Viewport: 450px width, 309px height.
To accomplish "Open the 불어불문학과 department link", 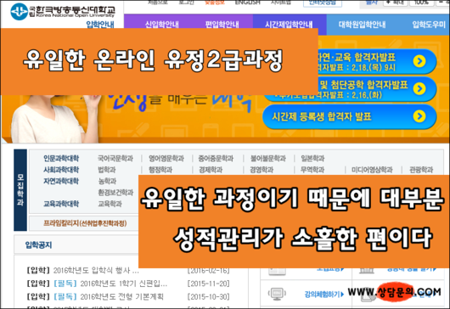I will pos(267,159).
